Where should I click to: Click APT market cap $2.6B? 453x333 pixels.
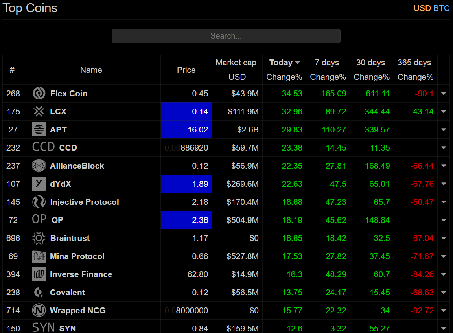click(x=248, y=130)
